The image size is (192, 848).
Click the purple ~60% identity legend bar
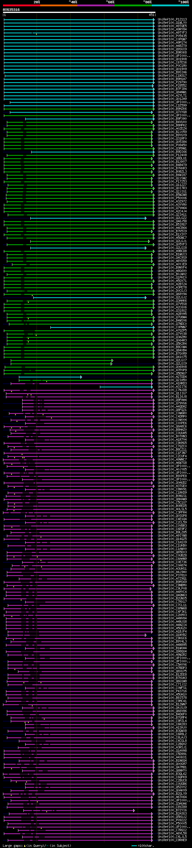(96, 5)
